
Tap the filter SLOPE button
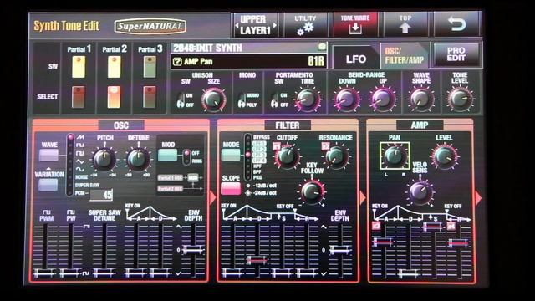(x=231, y=189)
